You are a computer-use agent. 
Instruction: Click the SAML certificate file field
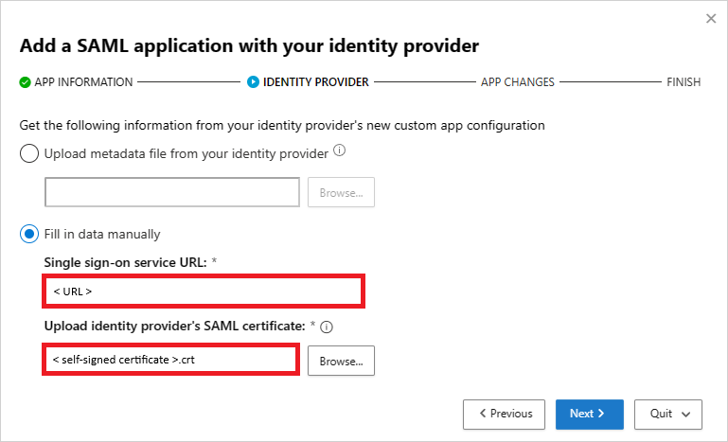(170, 361)
